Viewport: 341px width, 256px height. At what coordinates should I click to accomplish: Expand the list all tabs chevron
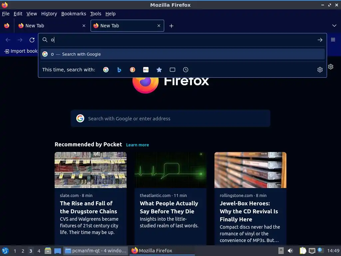334,26
